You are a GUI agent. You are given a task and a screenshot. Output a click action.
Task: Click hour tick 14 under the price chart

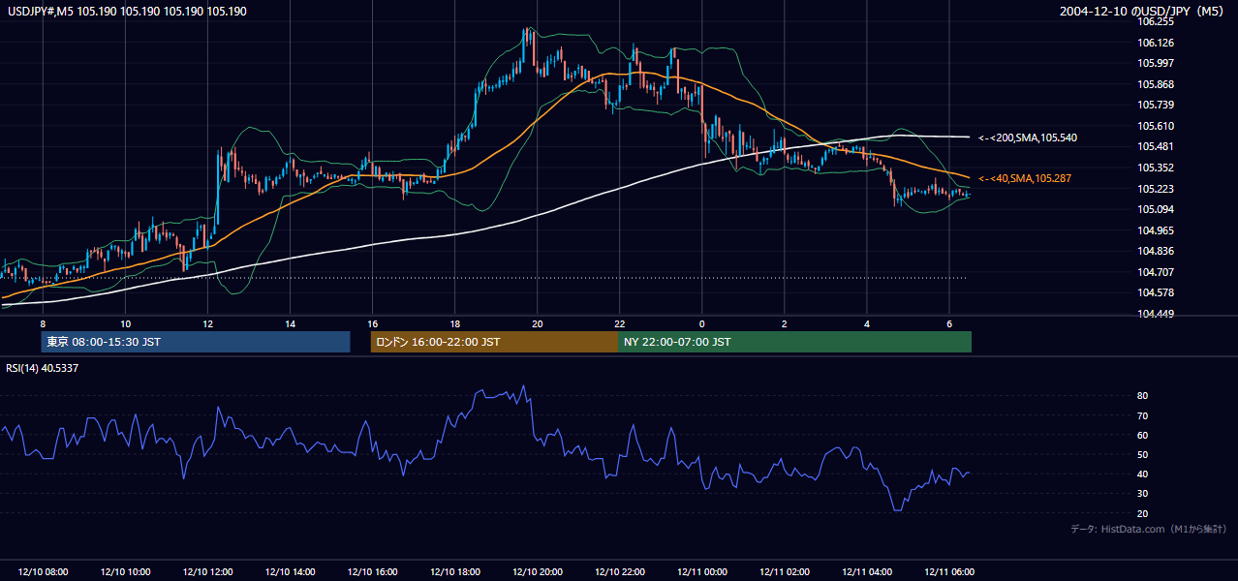click(x=290, y=323)
